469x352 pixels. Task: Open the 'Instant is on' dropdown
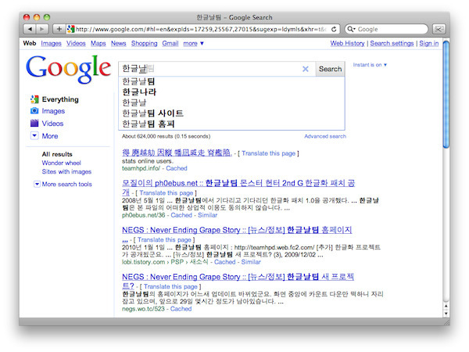[x=370, y=65]
